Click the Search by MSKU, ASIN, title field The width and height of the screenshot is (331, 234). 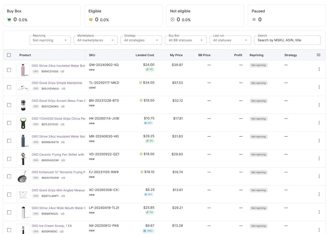coord(287,40)
